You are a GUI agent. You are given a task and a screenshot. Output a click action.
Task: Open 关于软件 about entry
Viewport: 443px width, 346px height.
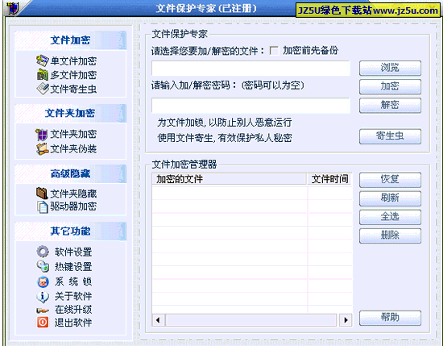coord(73,296)
